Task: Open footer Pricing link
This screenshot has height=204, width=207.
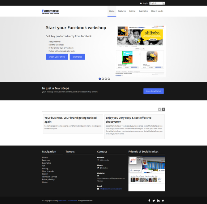Action: click(45, 169)
